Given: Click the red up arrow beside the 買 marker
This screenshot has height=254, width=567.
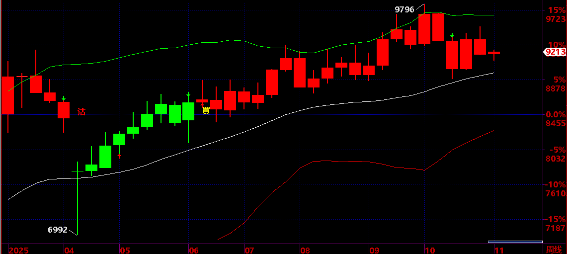Looking at the screenshot, I should pyautogui.click(x=202, y=105).
